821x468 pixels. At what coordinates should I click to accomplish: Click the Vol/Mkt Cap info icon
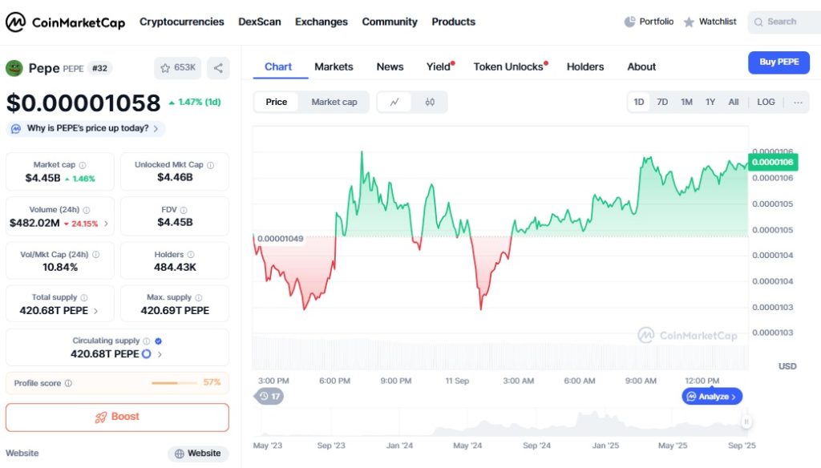point(96,254)
